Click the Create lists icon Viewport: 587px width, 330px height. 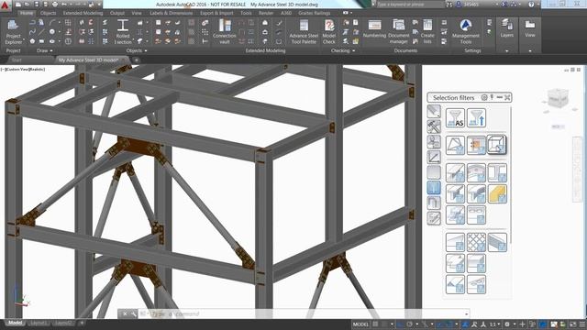point(427,32)
